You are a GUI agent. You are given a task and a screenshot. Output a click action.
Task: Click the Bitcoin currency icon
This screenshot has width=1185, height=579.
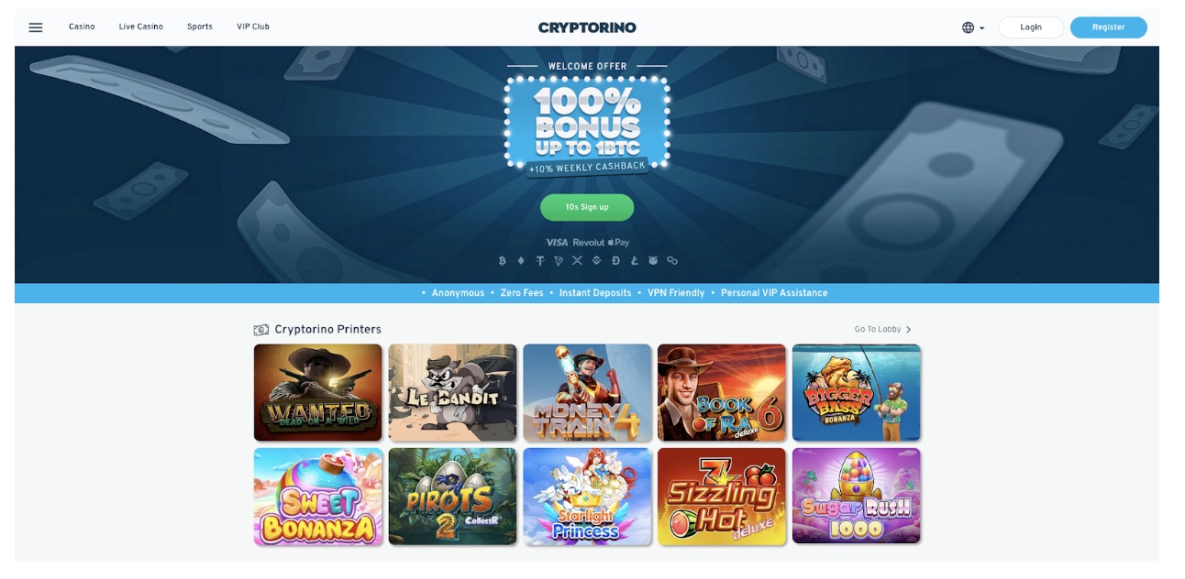tap(503, 261)
